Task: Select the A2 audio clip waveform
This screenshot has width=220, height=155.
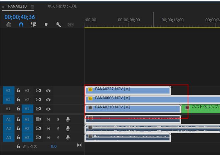Action: click(x=152, y=129)
